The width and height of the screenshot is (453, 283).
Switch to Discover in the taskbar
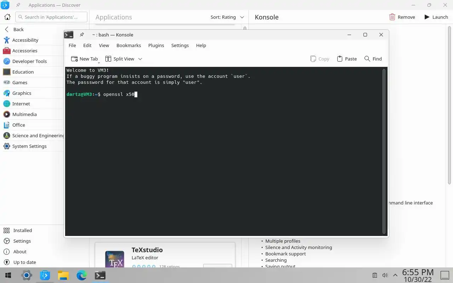pos(45,275)
